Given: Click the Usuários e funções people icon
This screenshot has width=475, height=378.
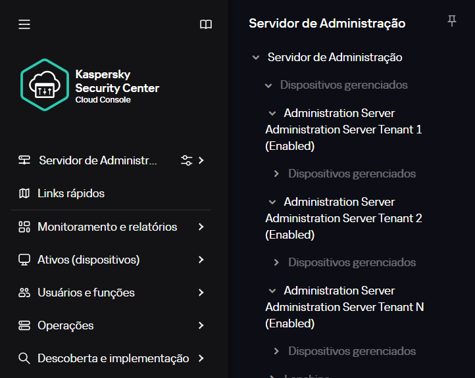Looking at the screenshot, I should pyautogui.click(x=24, y=293).
